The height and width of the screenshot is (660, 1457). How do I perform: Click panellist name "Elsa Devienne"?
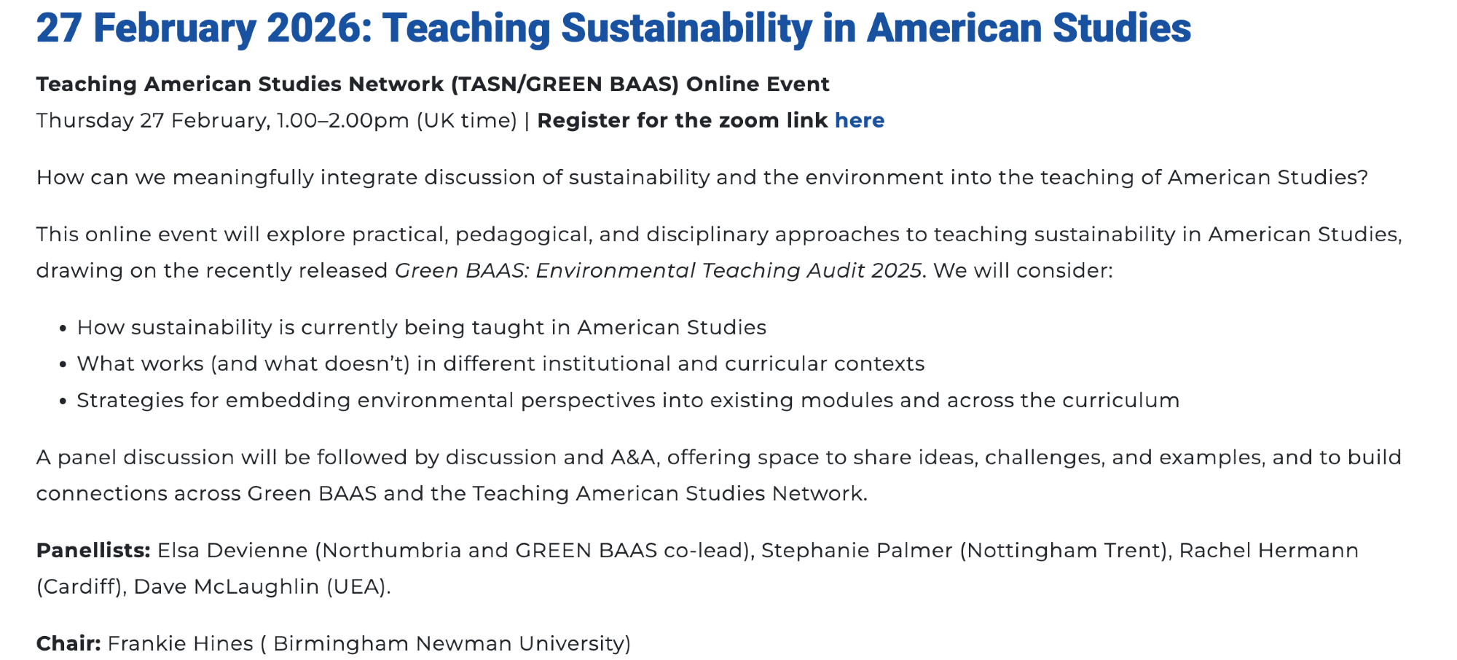[x=232, y=551]
